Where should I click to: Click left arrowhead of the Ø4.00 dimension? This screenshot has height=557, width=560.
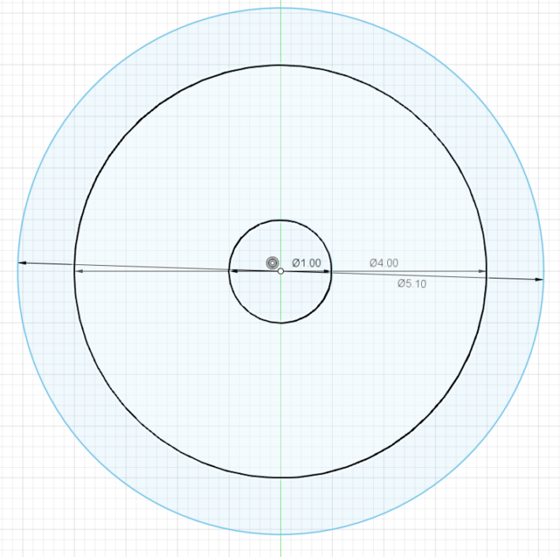[78, 271]
